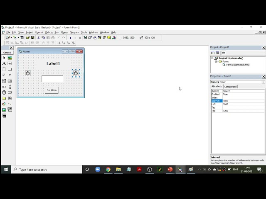Select the Image tool in toolbox
This screenshot has width=266, height=199.
click(x=4, y=110)
